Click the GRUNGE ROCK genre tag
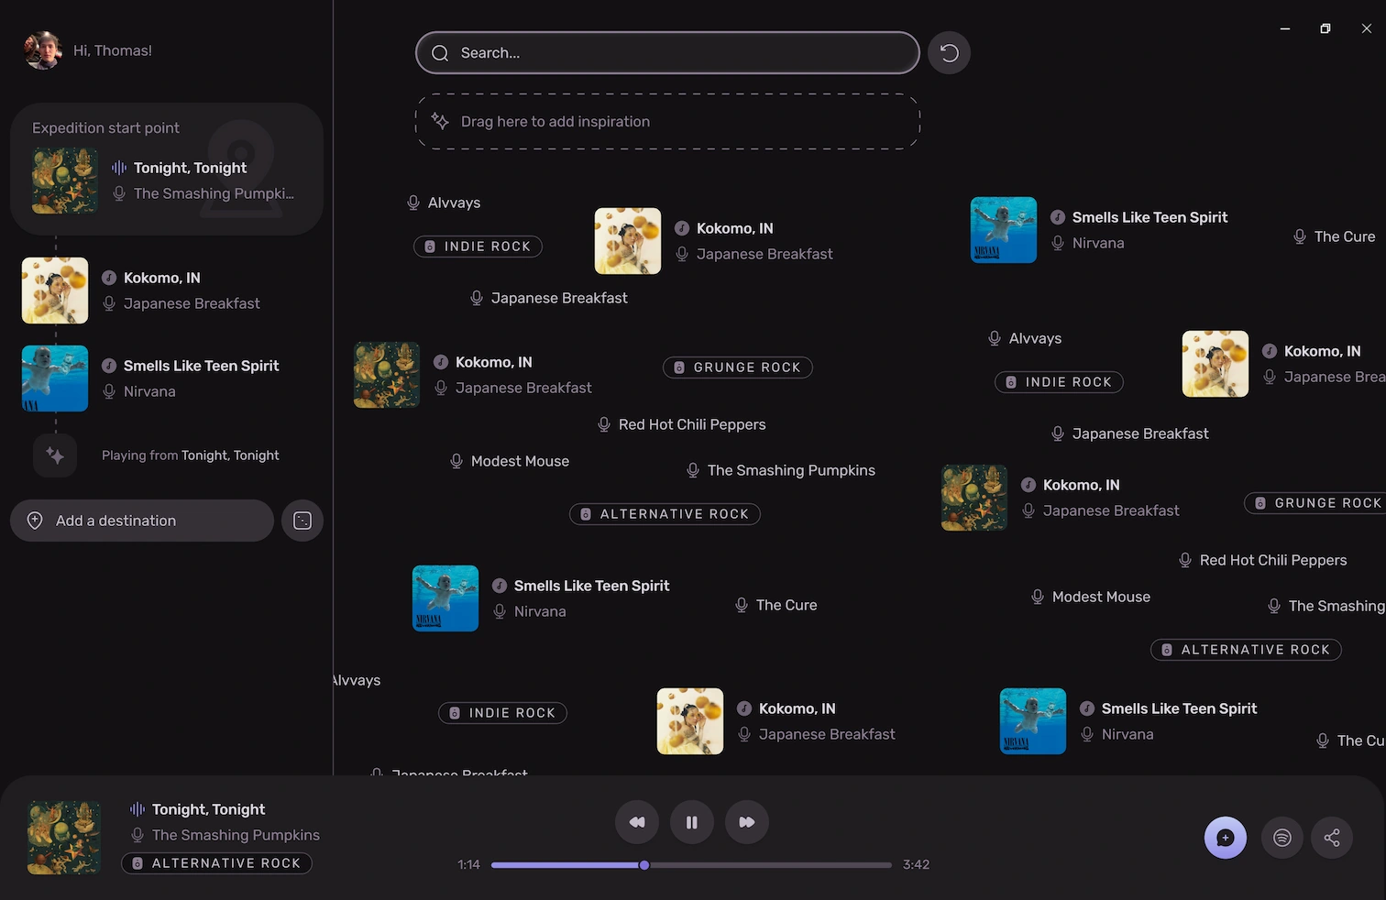Screen dimensions: 1386x900 click(738, 368)
